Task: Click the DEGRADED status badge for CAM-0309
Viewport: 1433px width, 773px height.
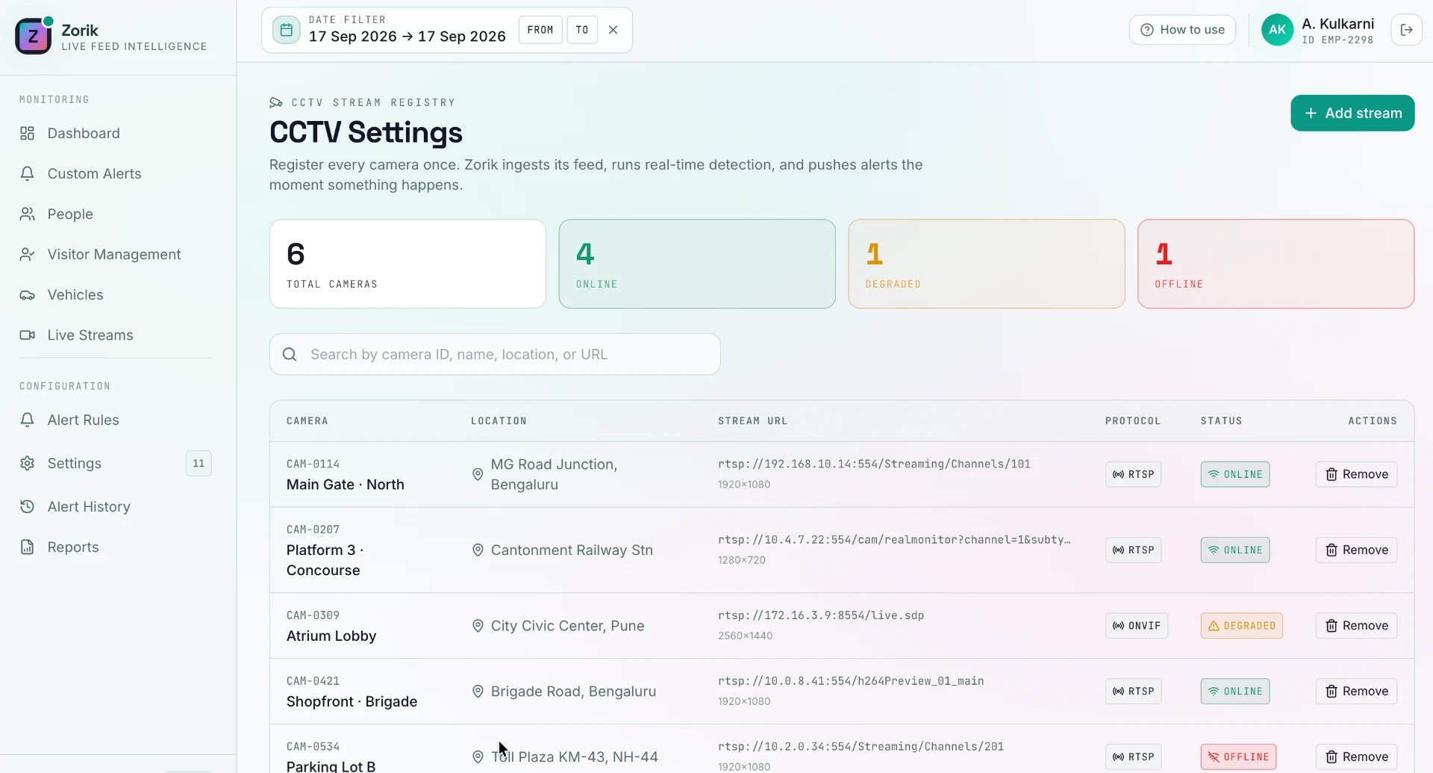Action: click(1241, 626)
